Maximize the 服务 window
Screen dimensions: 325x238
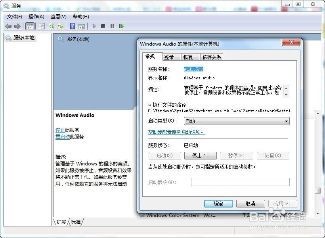(x=298, y=4)
